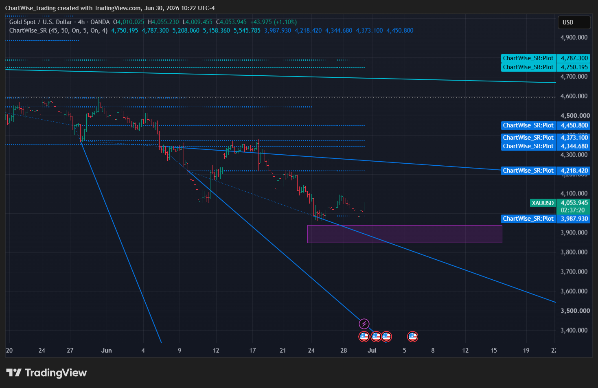Click the XAUUSD symbol tag on the price scale
This screenshot has height=388, width=598.
[543, 203]
